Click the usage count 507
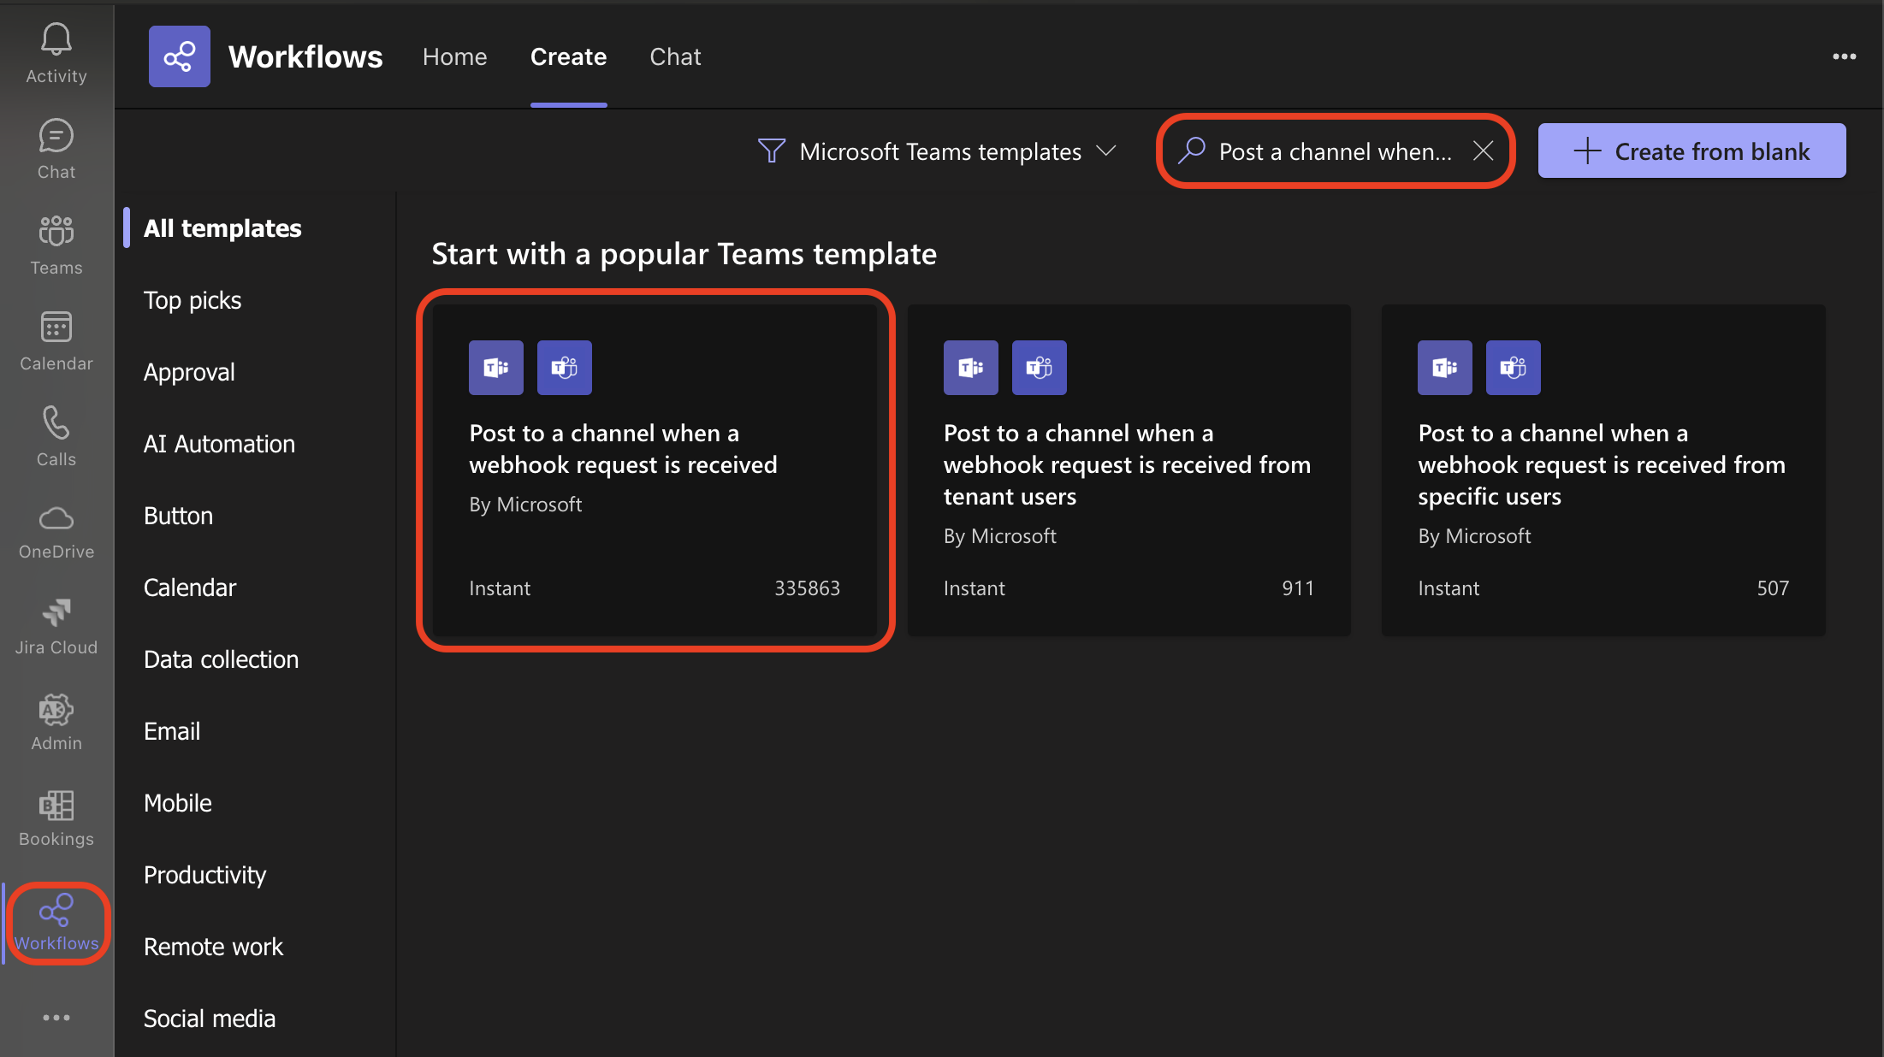1884x1057 pixels. (1773, 588)
